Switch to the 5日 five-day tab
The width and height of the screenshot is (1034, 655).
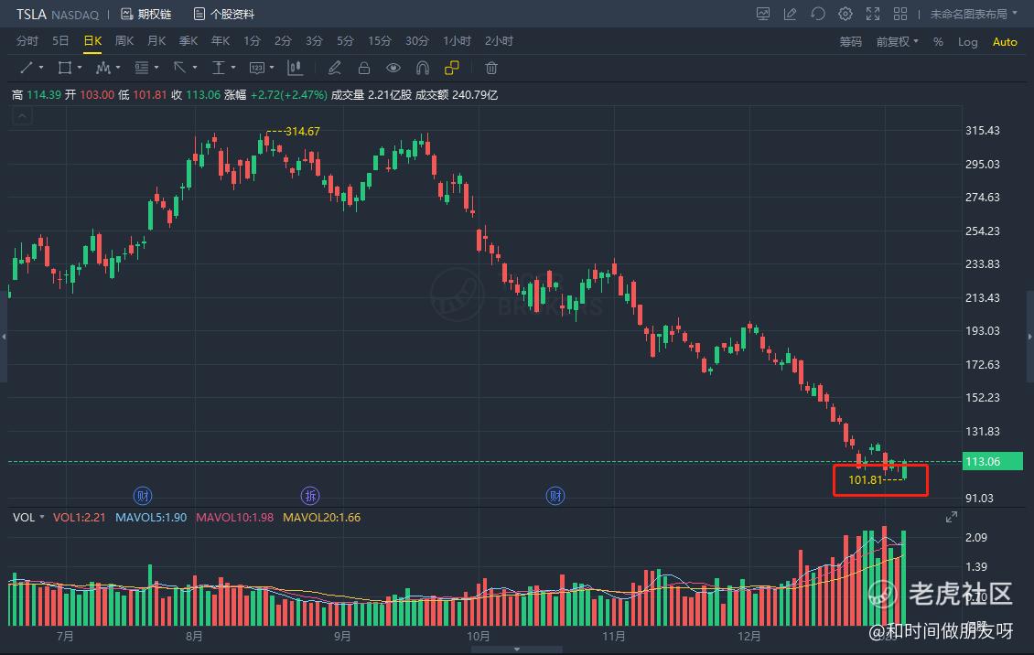60,41
